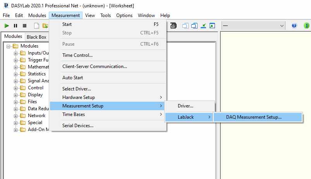Collapse the root Modules tree node

pyautogui.click(x=9, y=46)
